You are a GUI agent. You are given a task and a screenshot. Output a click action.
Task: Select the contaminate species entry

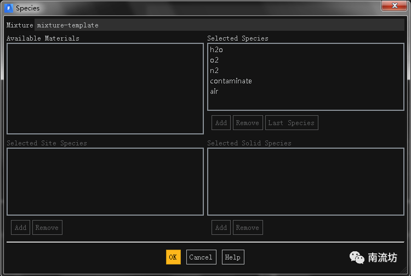[231, 81]
